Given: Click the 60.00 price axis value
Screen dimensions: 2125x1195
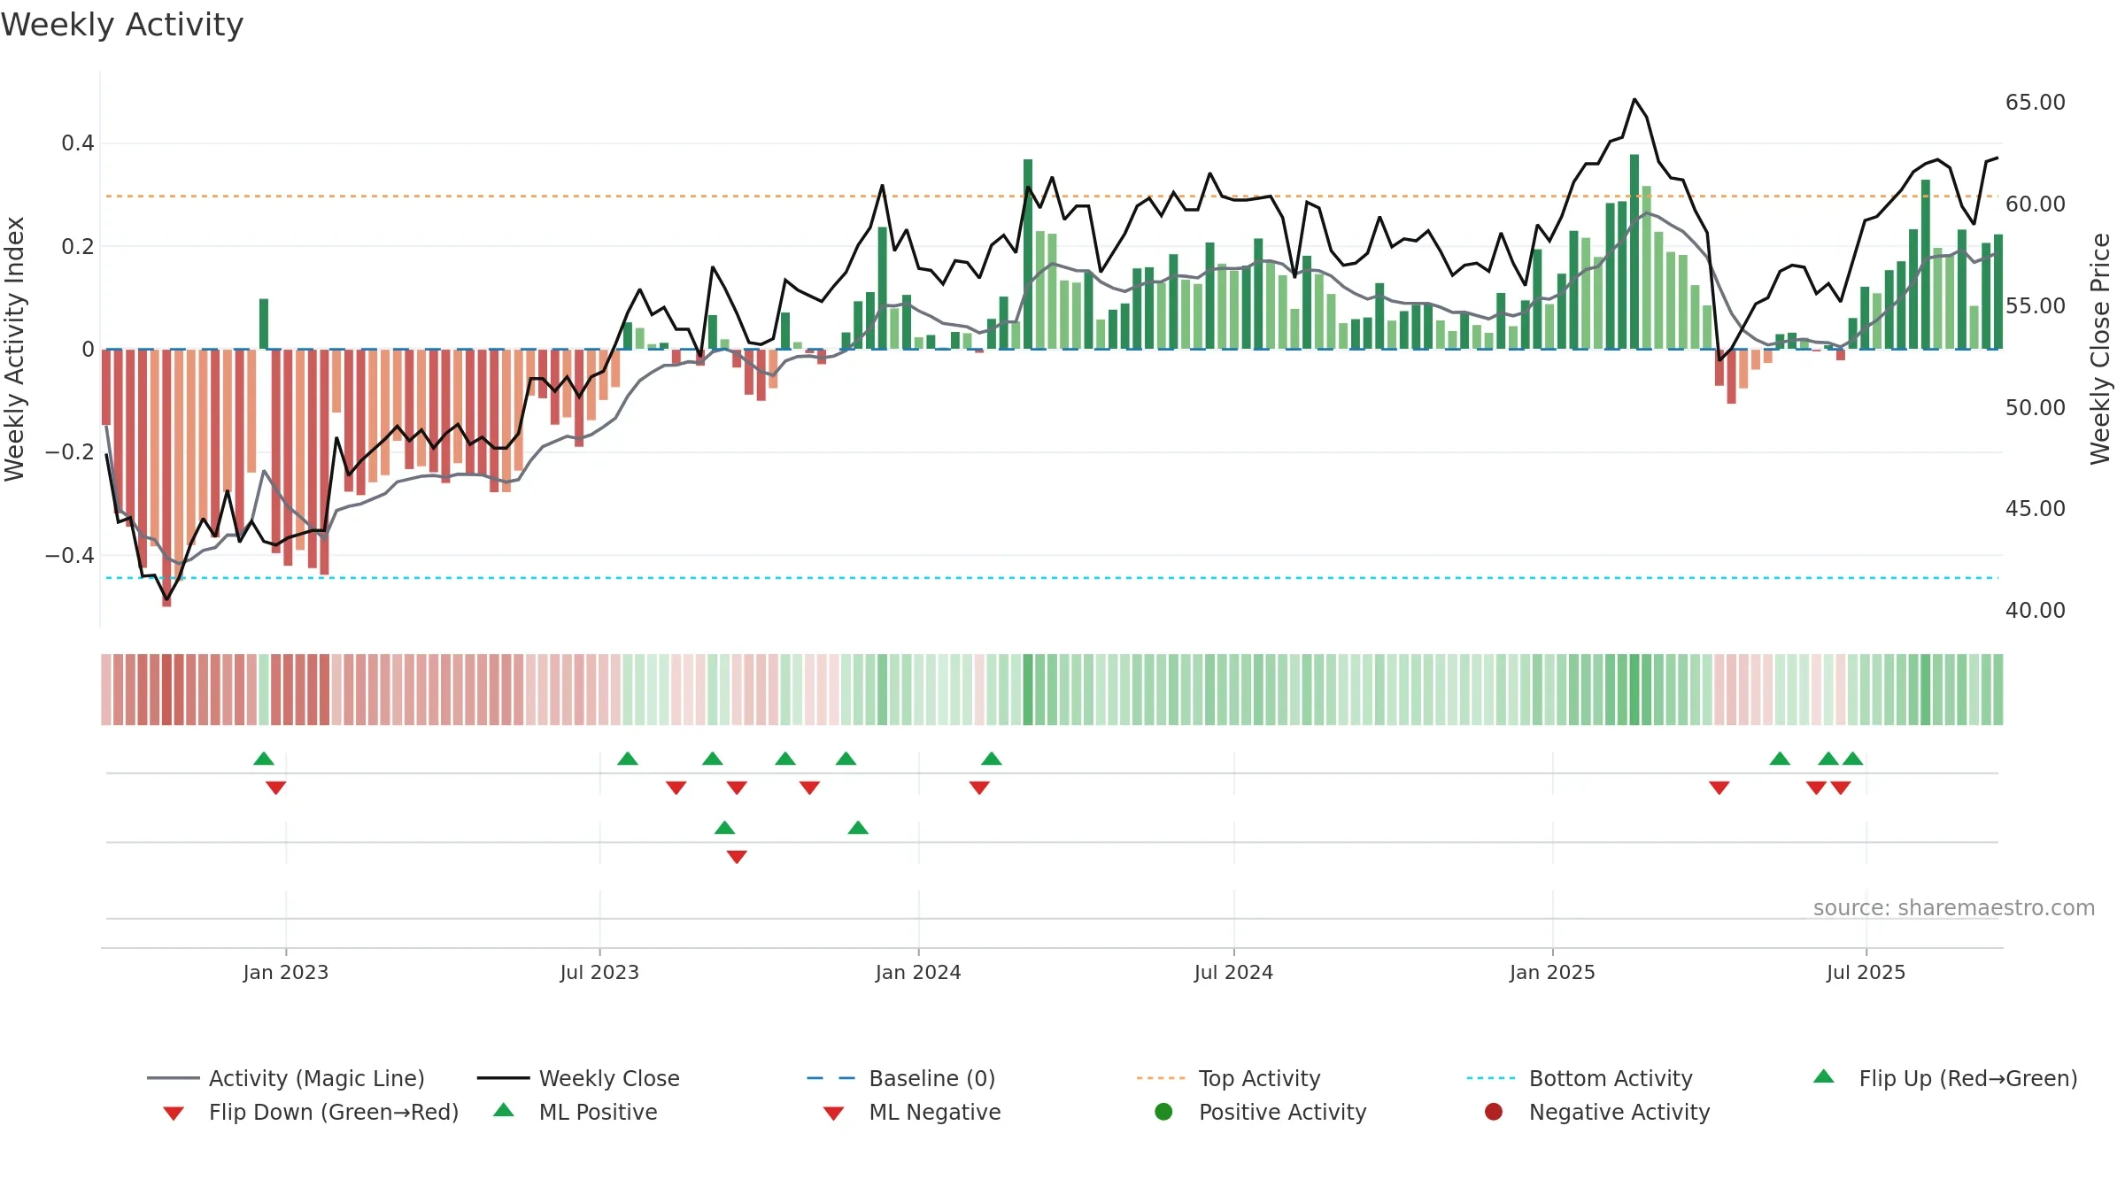Looking at the screenshot, I should (2036, 204).
